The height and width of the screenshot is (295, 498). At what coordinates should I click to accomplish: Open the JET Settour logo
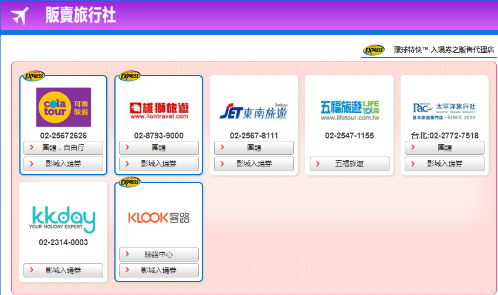(254, 111)
